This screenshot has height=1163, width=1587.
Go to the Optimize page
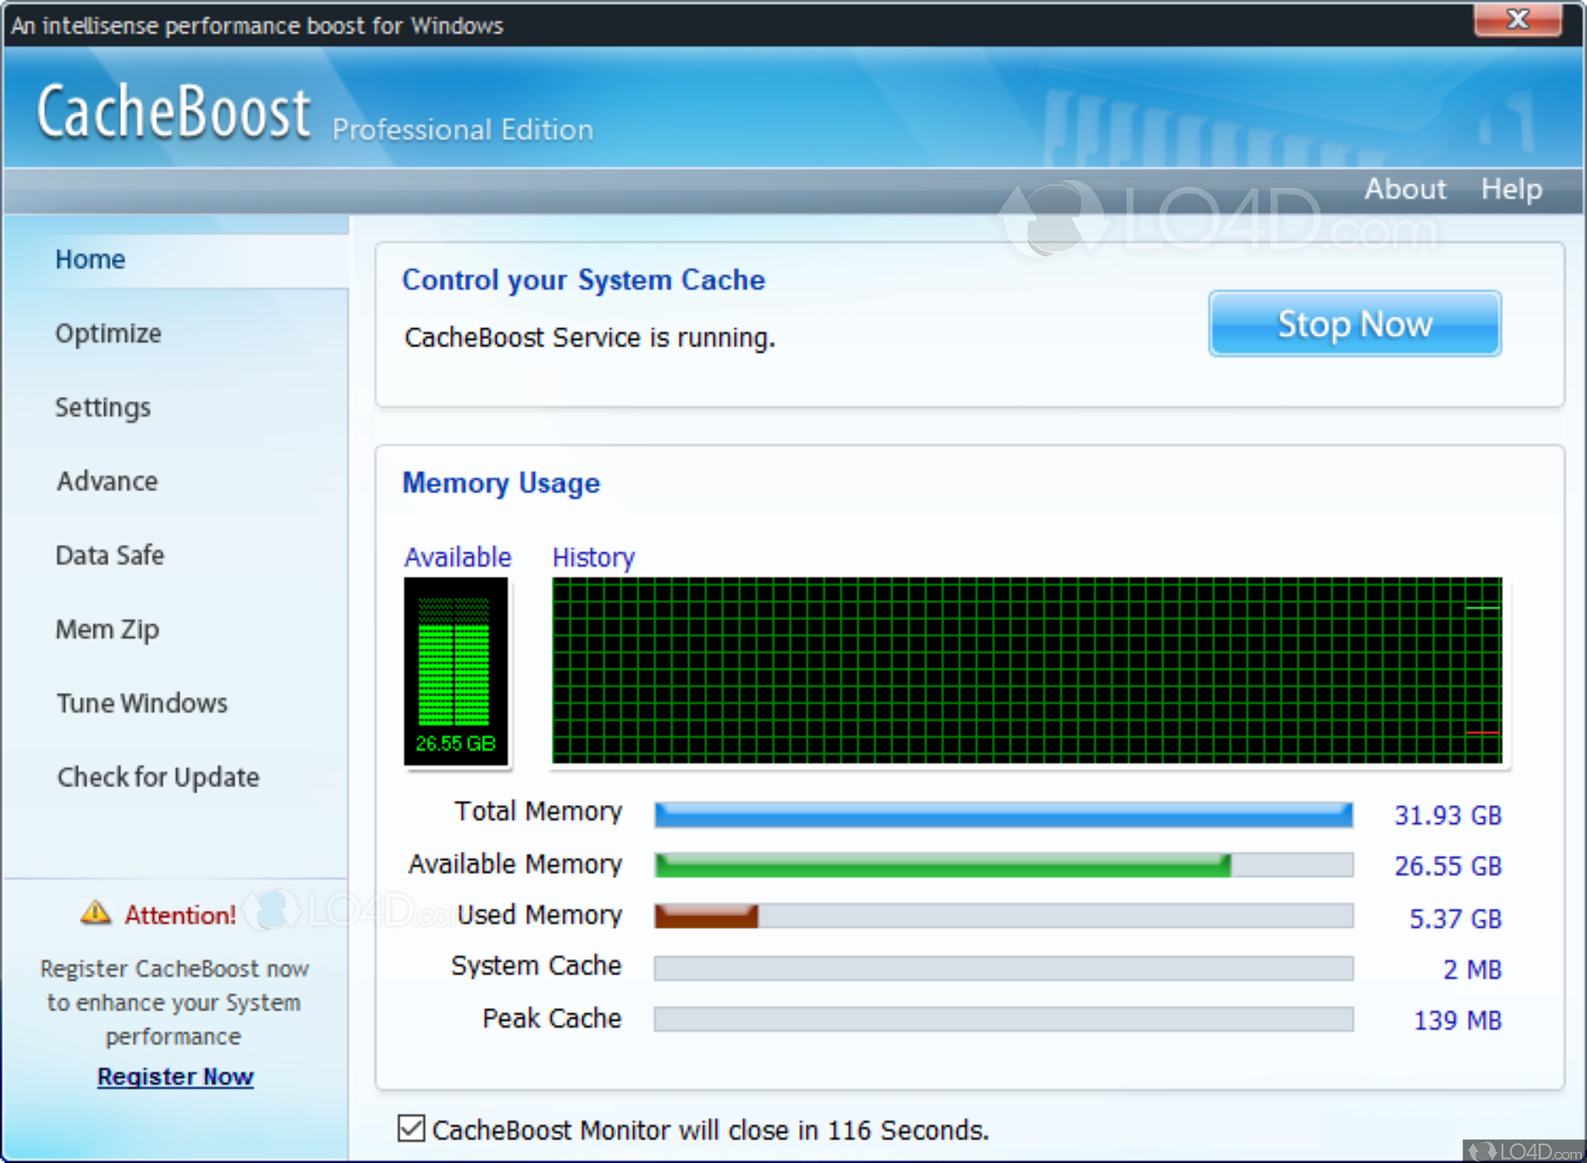(x=108, y=333)
